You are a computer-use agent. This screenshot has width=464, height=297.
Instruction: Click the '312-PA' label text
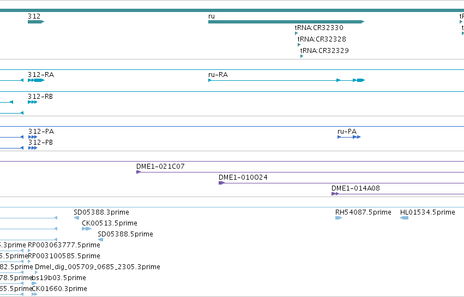pyautogui.click(x=41, y=132)
